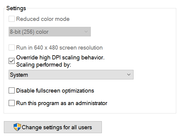Click the 8-bit (256) color text
The width and height of the screenshot is (181, 140).
coord(29,32)
